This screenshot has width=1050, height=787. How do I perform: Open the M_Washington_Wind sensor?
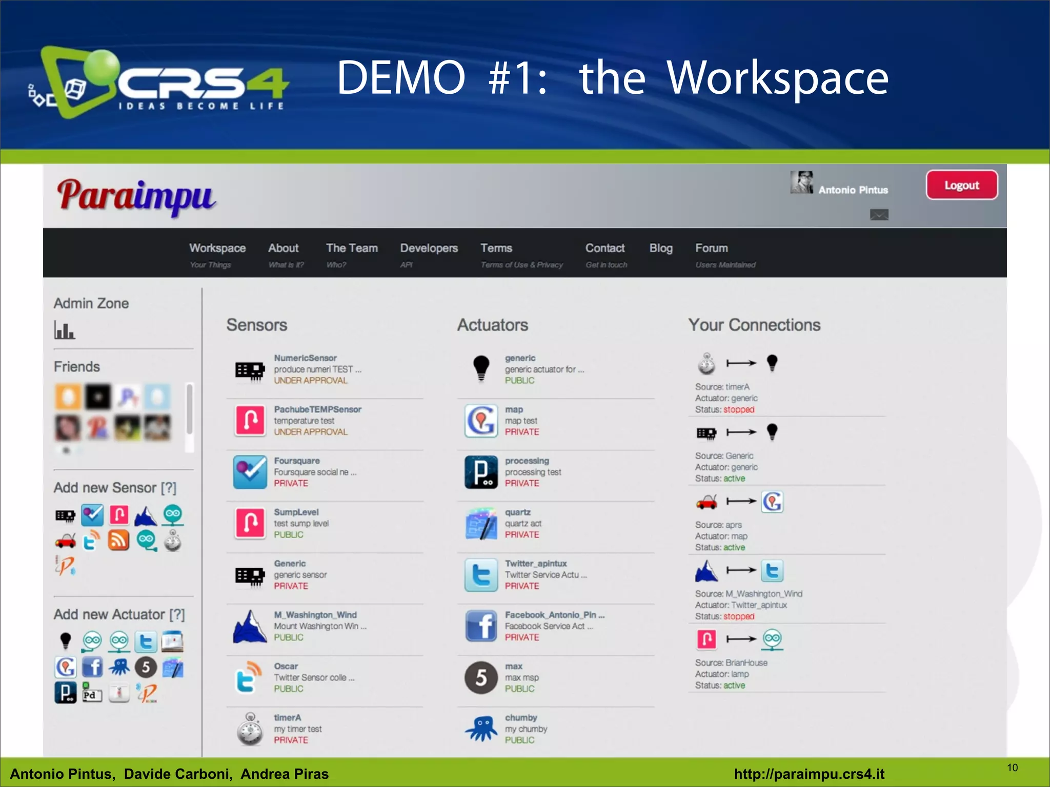[x=325, y=626]
